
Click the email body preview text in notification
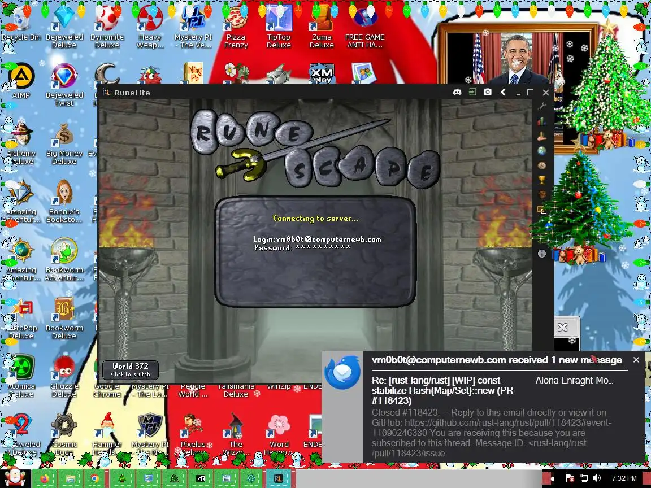[491, 433]
